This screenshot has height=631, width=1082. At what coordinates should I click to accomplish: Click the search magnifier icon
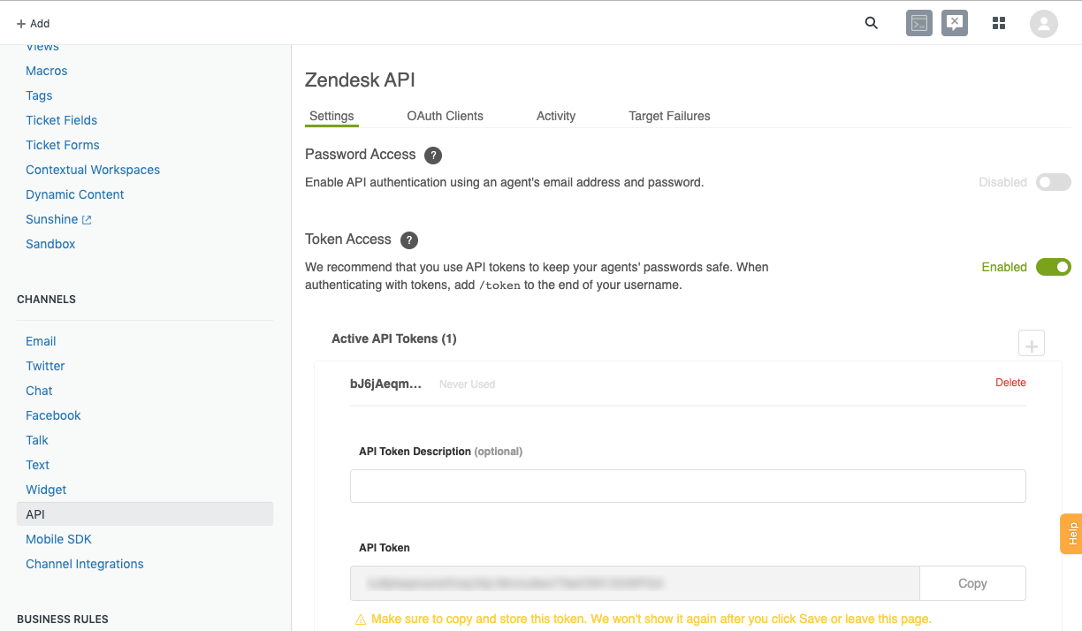pos(872,23)
